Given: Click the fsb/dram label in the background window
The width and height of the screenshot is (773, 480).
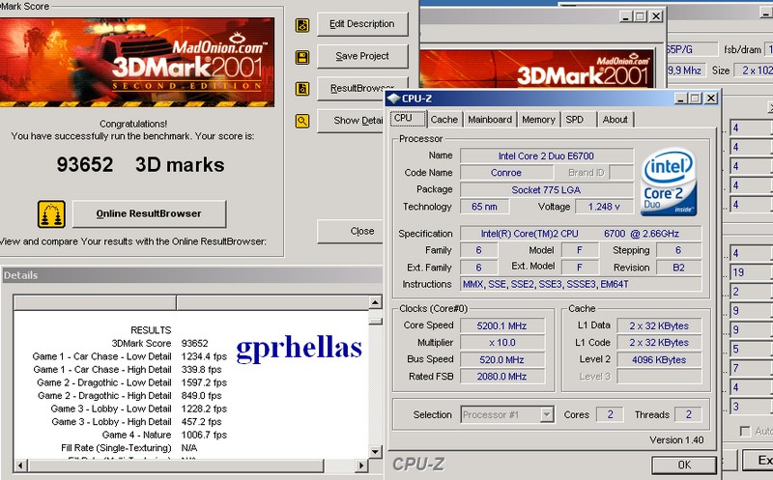Looking at the screenshot, I should pos(742,50).
